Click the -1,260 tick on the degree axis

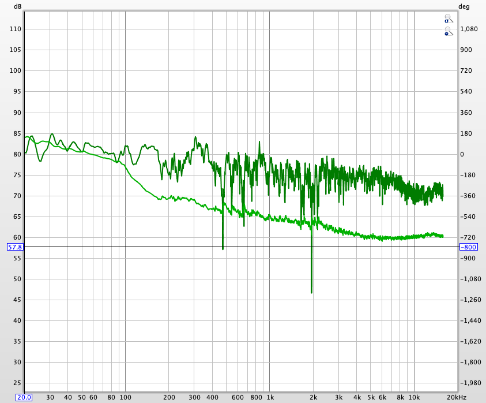click(x=470, y=300)
